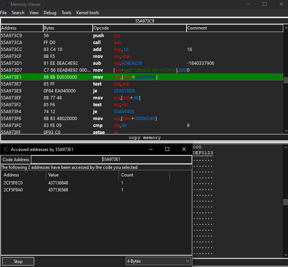Screen dimensions: 288x267
Task: Click jump target 55A97408
Action: pyautogui.click(x=124, y=112)
